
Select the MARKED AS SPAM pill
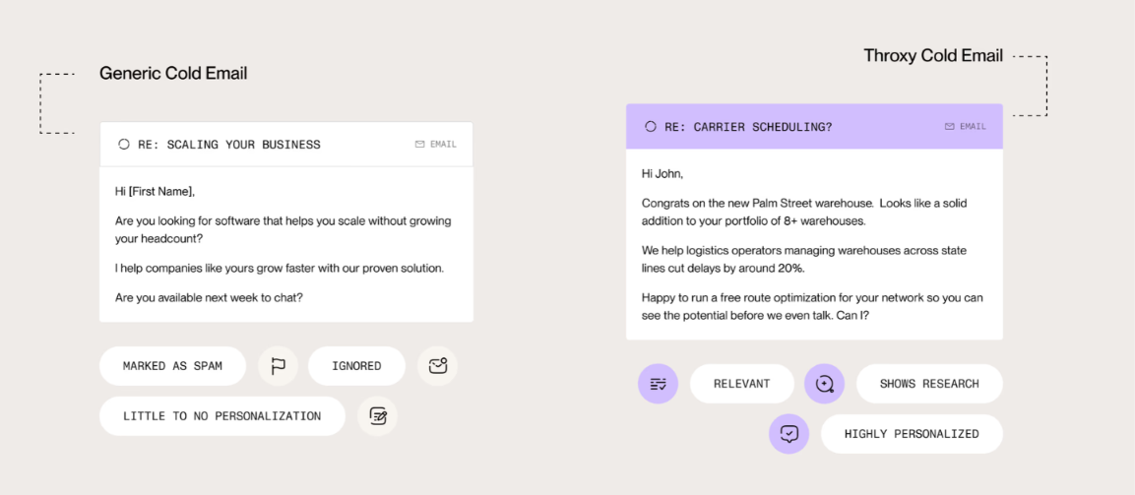[172, 366]
